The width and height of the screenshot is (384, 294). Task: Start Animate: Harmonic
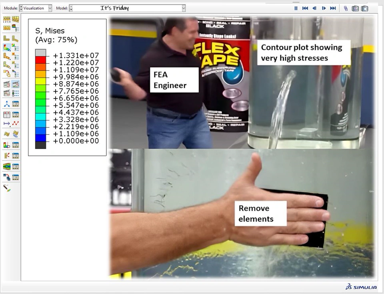click(x=7, y=93)
